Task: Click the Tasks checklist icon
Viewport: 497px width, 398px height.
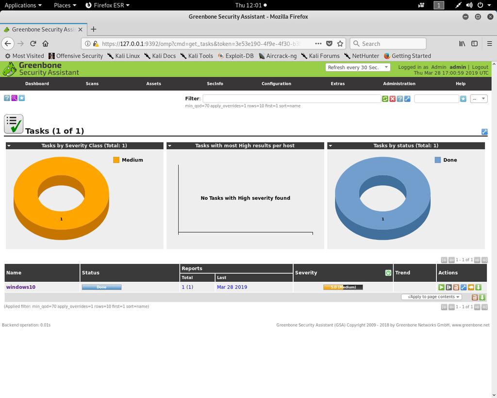Action: point(13,124)
